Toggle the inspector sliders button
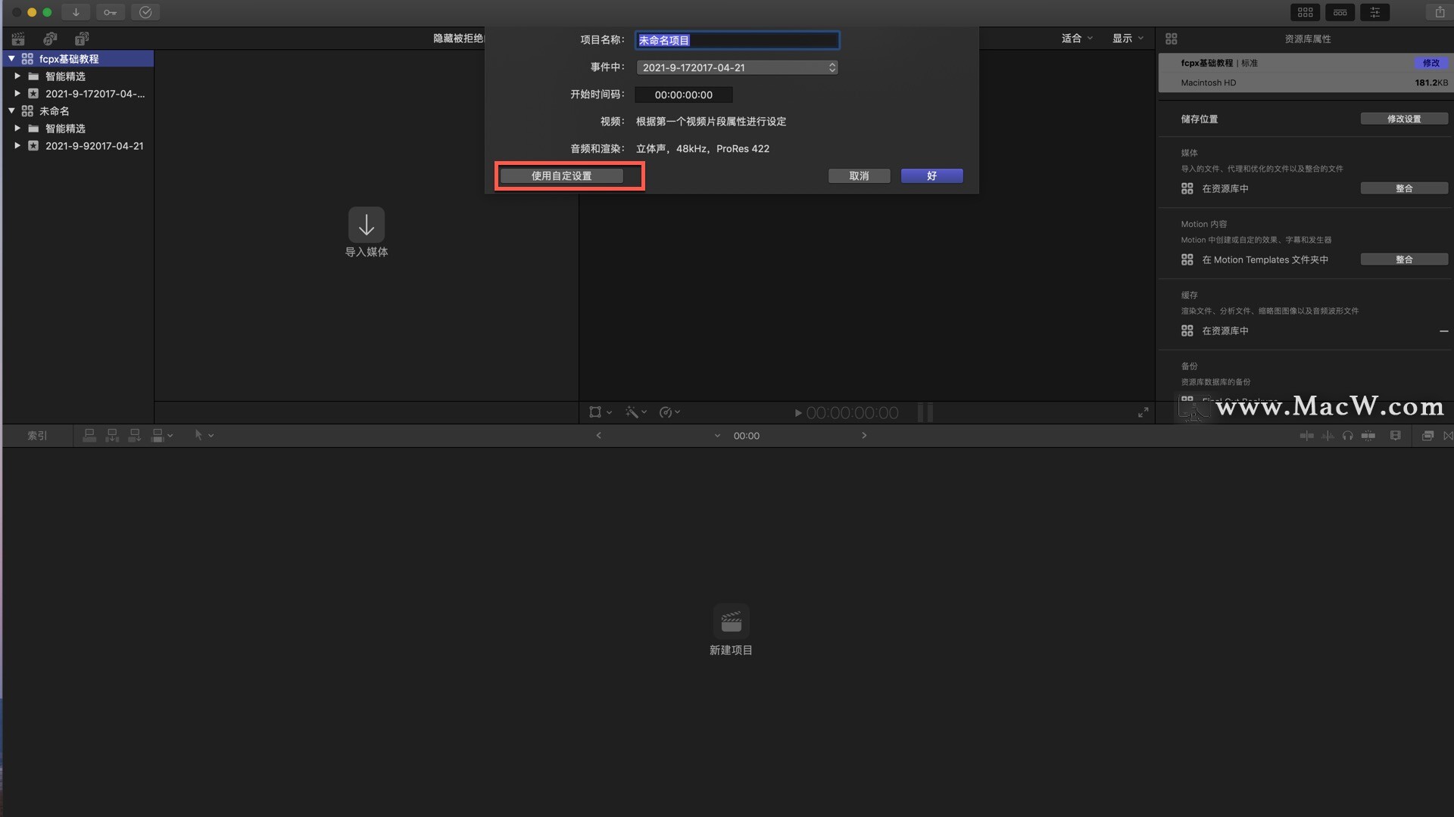Viewport: 1454px width, 817px height. 1374,12
